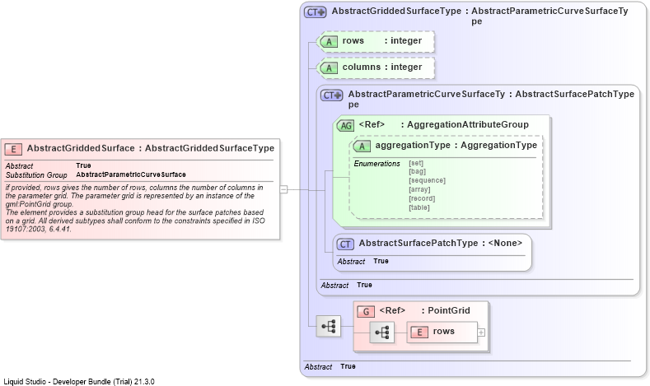Click the CT icon of AbstractParametricCurveSurfaceType
This screenshot has height=386, width=650.
pyautogui.click(x=332, y=95)
